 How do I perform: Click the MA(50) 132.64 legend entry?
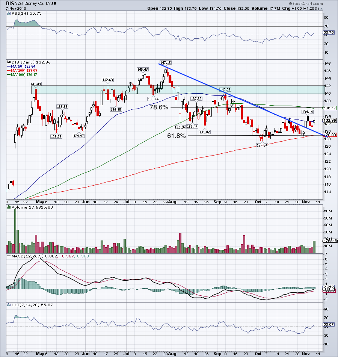click(21, 67)
